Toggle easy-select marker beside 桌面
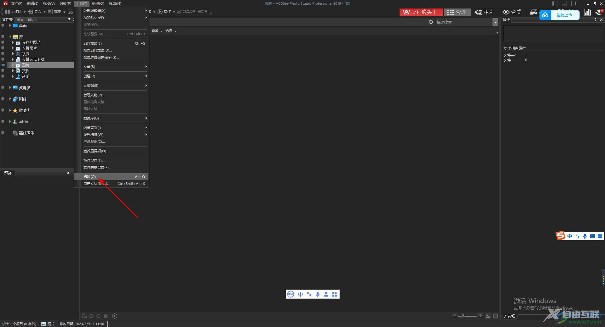 [3, 25]
